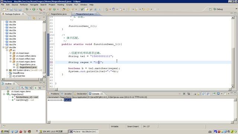238x134 pixels.
Task: Click the New Java Class icon
Action: point(54,9)
